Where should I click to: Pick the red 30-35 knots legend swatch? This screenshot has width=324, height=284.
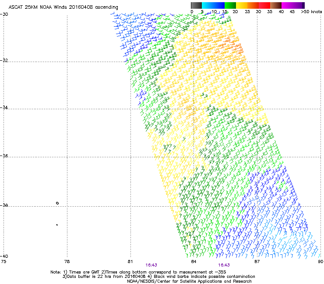pyautogui.click(x=264, y=6)
